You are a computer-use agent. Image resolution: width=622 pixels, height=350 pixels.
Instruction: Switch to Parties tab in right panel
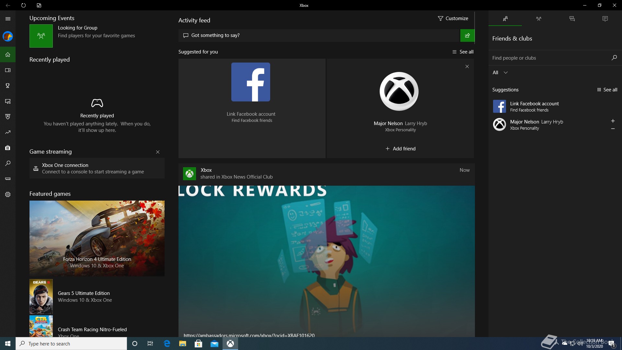(538, 19)
